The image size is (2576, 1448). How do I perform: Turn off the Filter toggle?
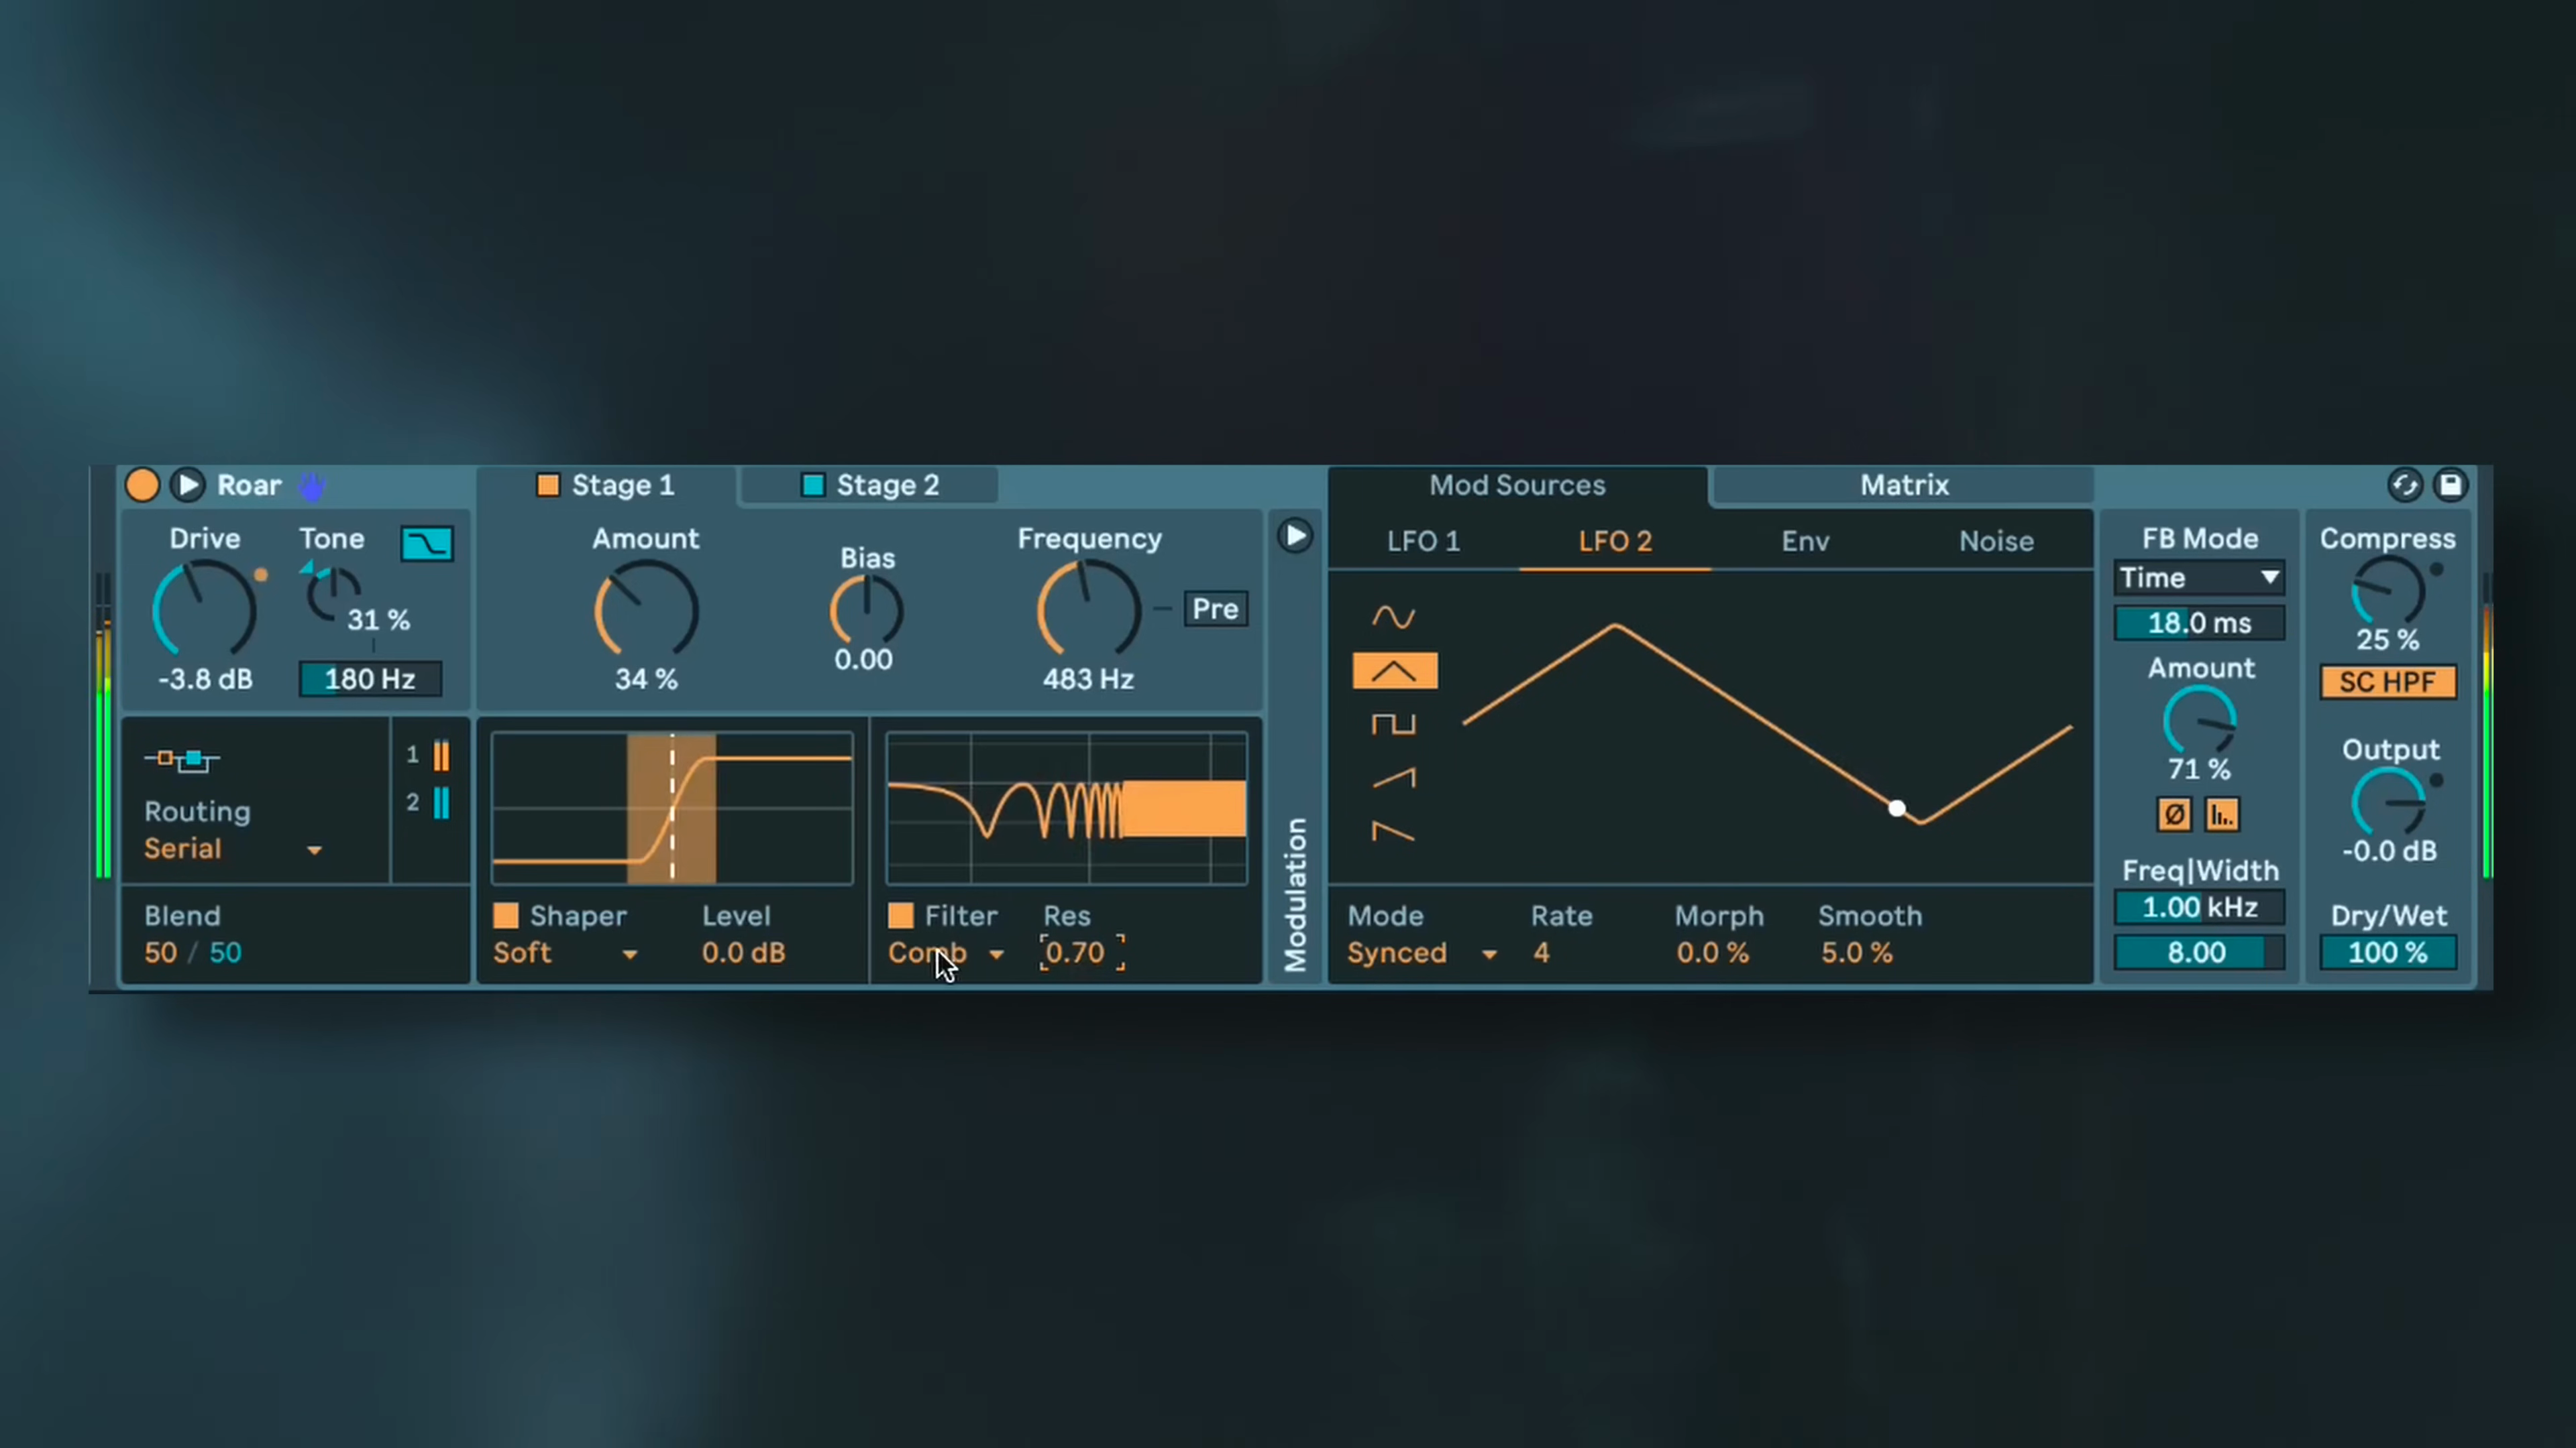[x=900, y=915]
